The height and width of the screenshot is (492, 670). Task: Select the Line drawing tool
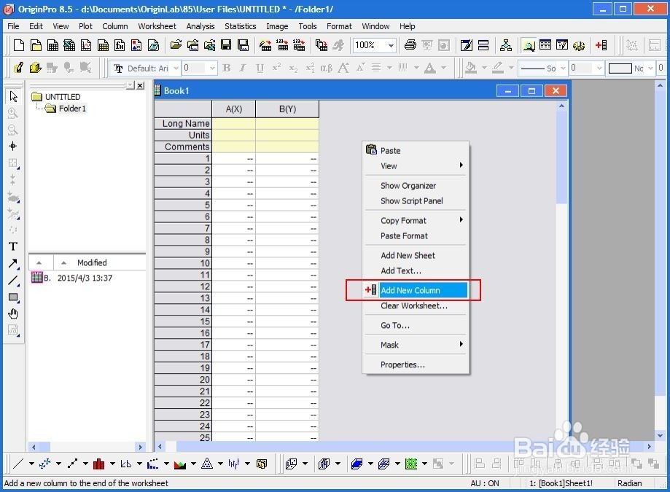pyautogui.click(x=13, y=281)
